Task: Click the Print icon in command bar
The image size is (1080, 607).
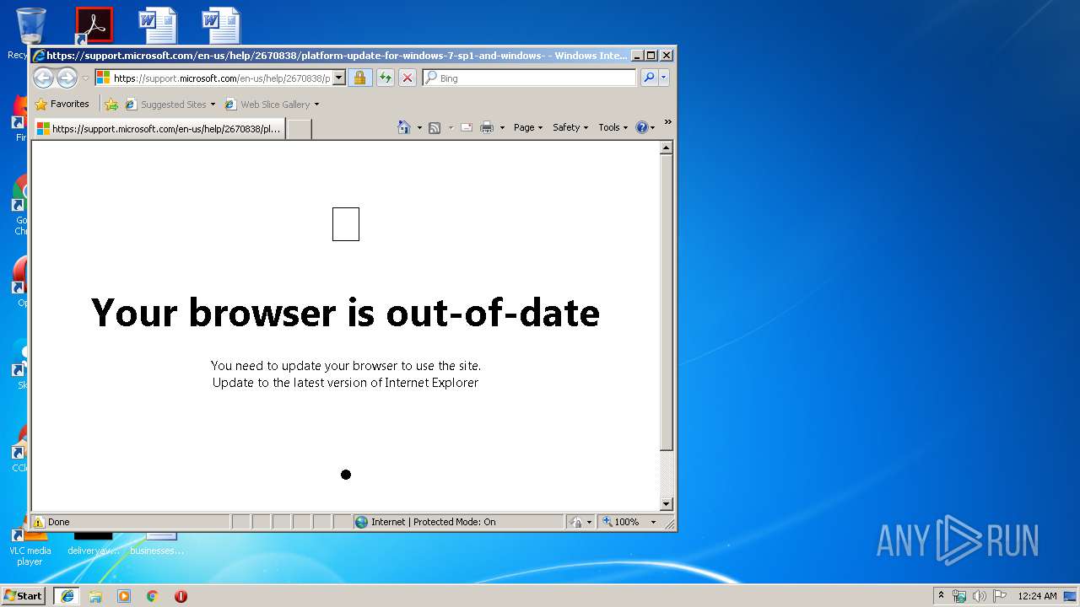Action: tap(487, 127)
